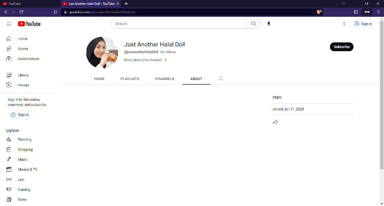Click browser back arrow

click(x=6, y=12)
